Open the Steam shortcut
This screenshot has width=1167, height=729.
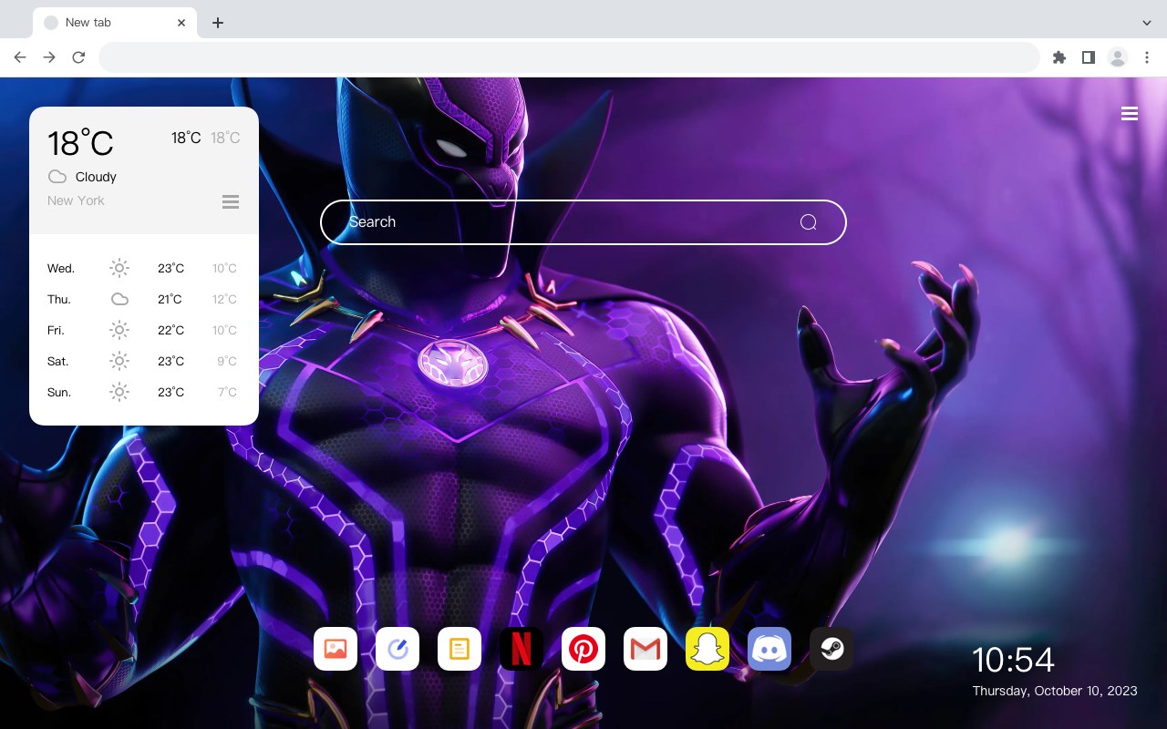831,649
